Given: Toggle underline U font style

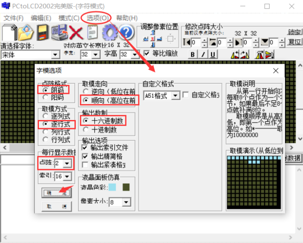Looking at the screenshot, I should (x=213, y=55).
